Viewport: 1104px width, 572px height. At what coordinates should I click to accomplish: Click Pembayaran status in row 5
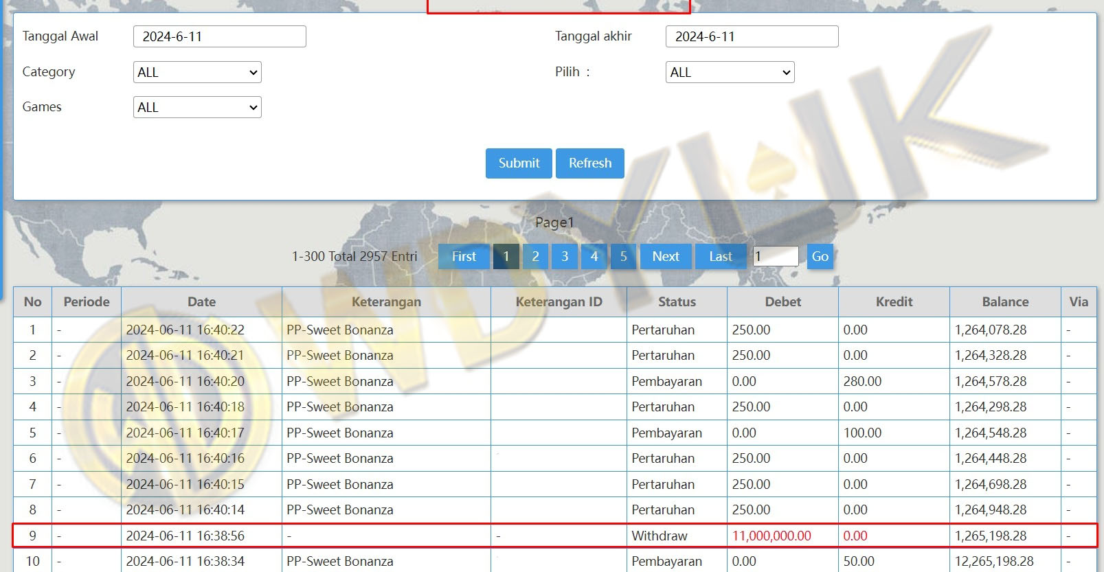(666, 433)
